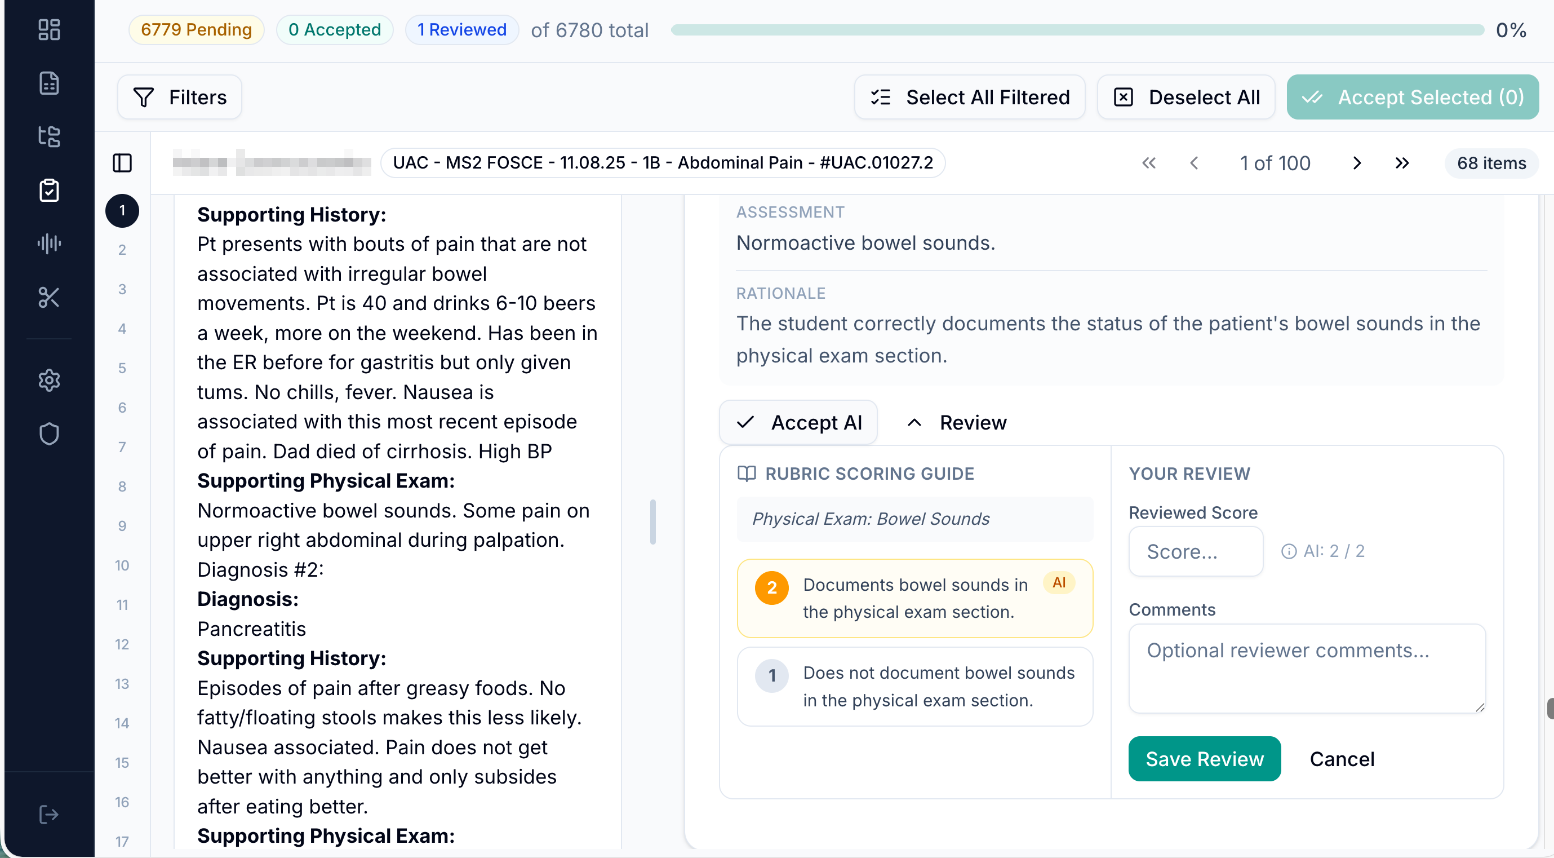Jump to item number 5 in list
1554x858 pixels.
122,368
